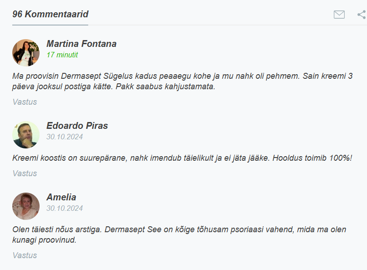367x270 pixels.
Task: Click the green 17 minutit timestamp
Action: [62, 55]
